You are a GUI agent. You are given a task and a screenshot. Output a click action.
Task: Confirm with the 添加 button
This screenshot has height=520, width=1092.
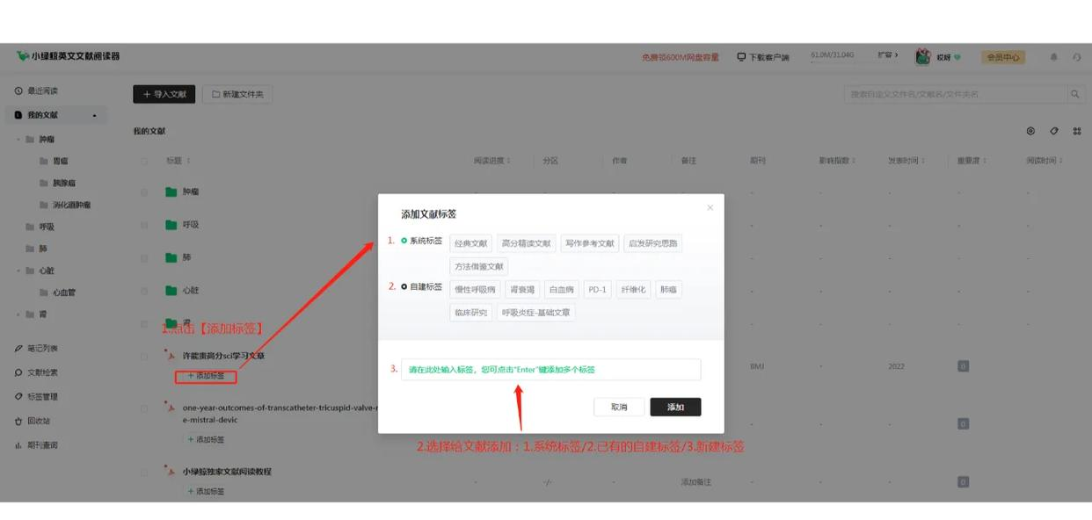(676, 407)
